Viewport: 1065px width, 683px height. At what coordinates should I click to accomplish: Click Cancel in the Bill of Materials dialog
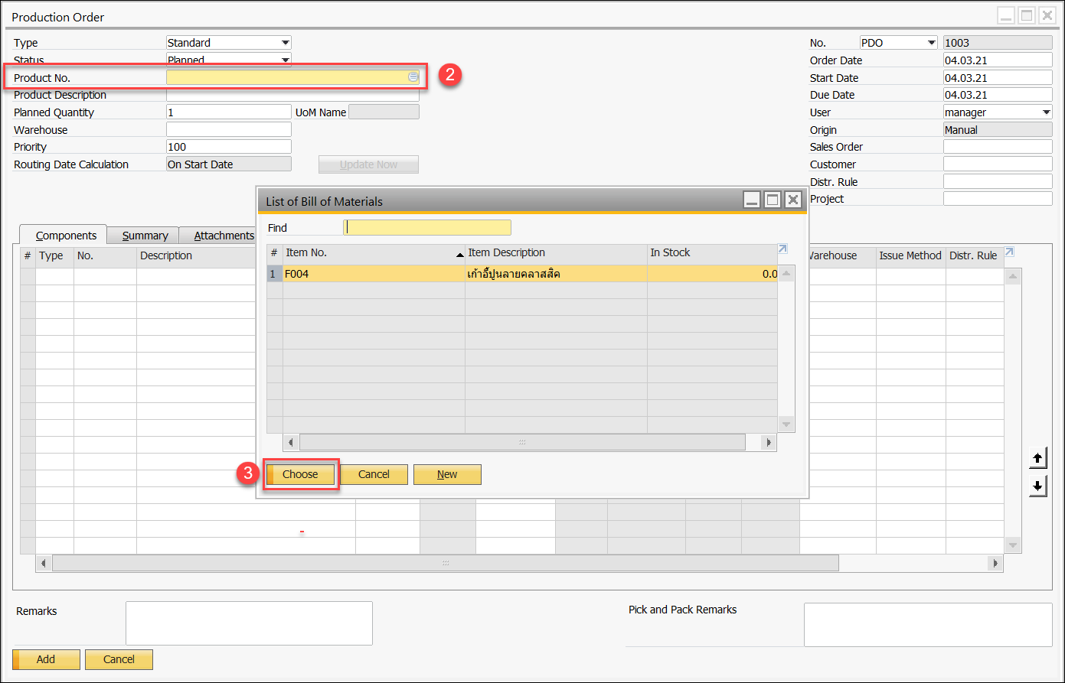[x=374, y=474]
